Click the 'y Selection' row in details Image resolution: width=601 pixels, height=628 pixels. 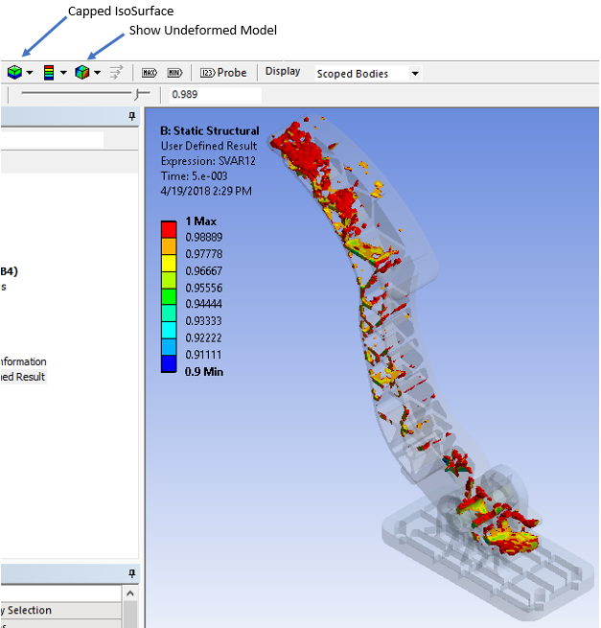point(60,610)
